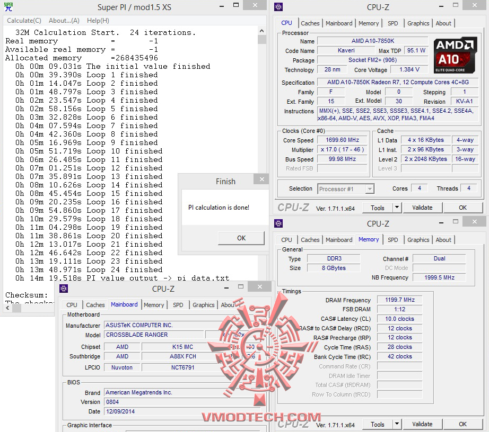Viewport: 489px width, 432px height.
Task: Open the Help(H) menu in Super PI
Action: coord(98,21)
